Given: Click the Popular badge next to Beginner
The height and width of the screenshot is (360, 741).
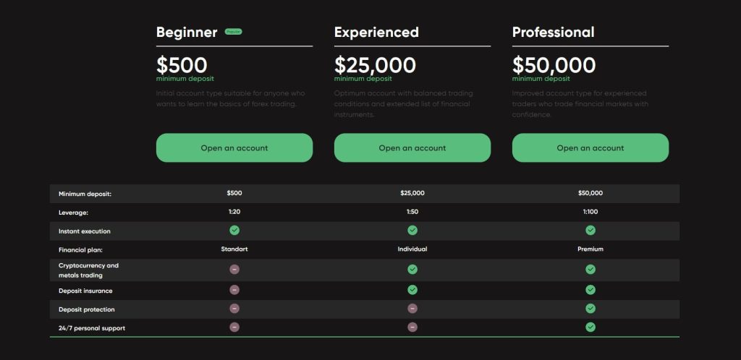Looking at the screenshot, I should tap(234, 32).
